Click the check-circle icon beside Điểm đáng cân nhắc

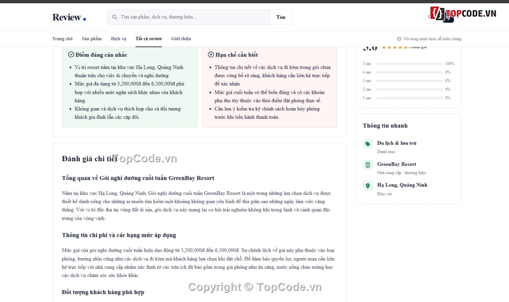71,55
